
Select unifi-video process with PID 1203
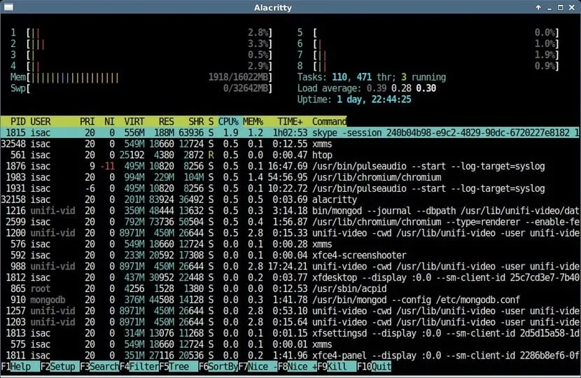(x=290, y=322)
